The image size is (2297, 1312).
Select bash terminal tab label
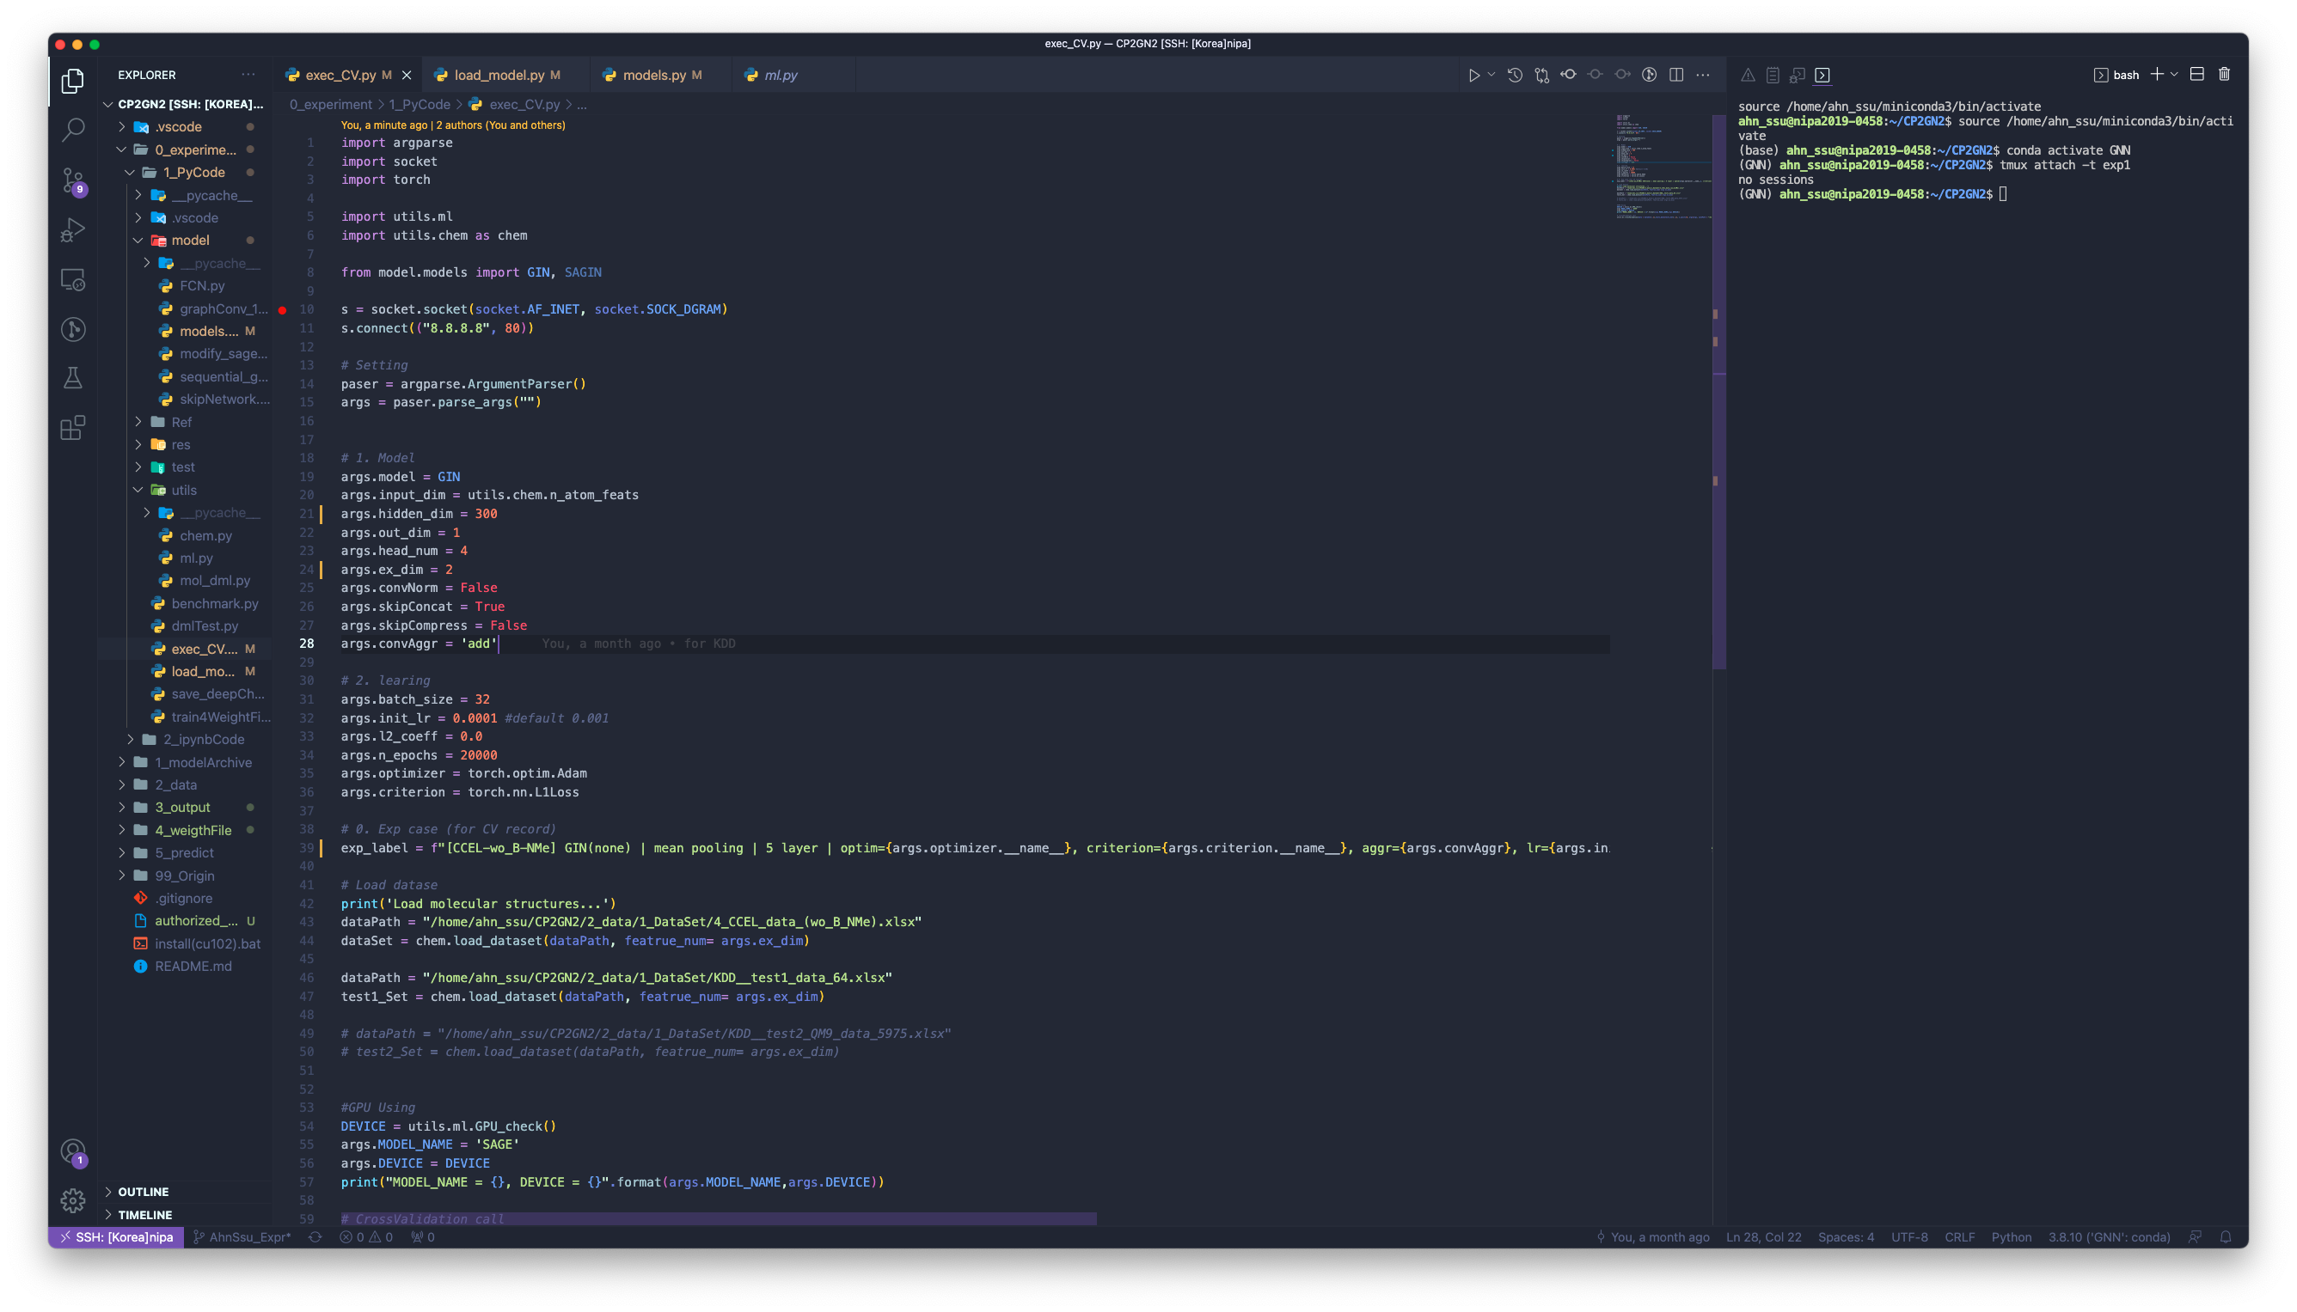tap(2116, 75)
